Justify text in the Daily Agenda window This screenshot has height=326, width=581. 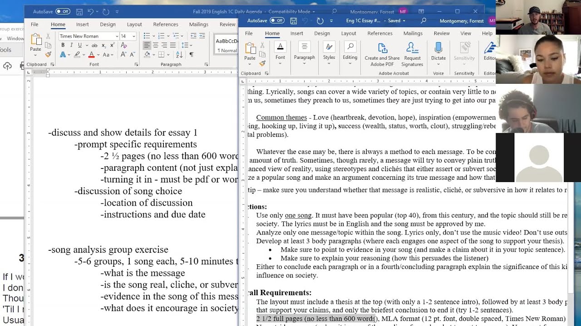[x=172, y=45]
